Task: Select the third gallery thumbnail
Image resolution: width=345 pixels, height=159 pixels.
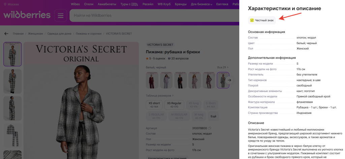Action: (x=12, y=108)
